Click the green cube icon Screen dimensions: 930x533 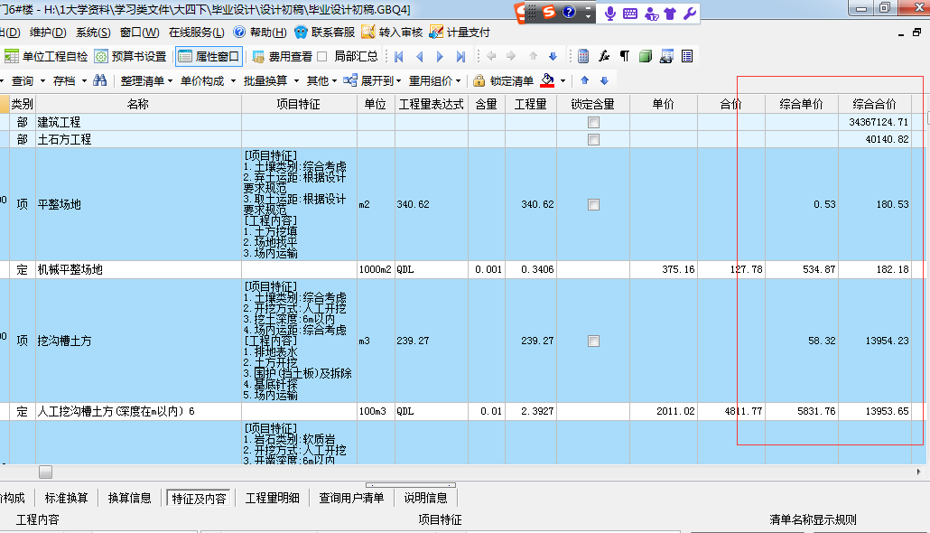coord(646,56)
